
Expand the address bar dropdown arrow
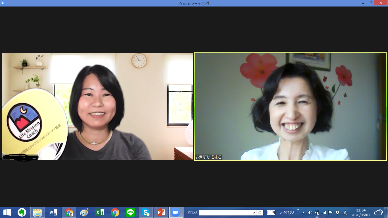coord(254,213)
